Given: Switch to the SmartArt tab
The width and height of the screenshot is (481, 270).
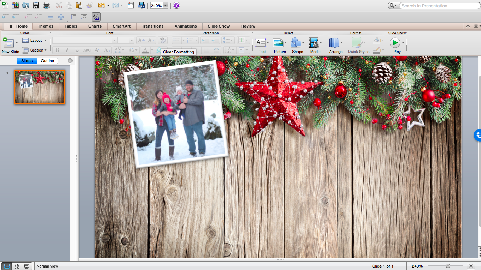Looking at the screenshot, I should click(x=122, y=26).
